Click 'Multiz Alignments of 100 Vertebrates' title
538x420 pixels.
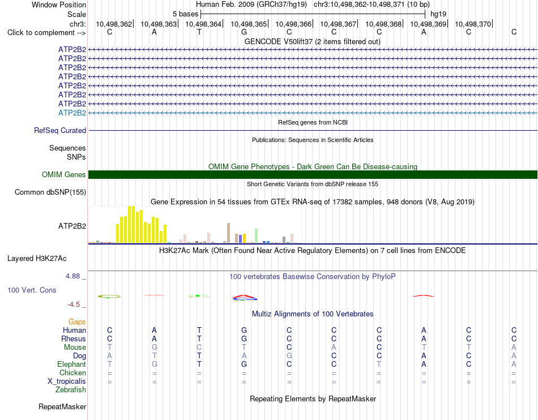313,314
